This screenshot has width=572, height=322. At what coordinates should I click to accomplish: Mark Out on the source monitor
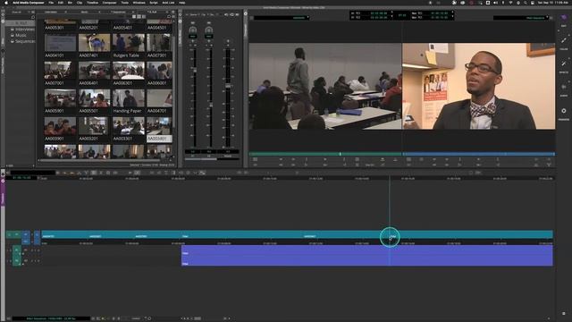tap(344, 159)
